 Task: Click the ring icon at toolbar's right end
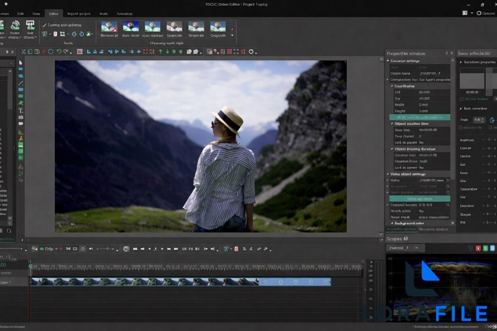point(251,52)
